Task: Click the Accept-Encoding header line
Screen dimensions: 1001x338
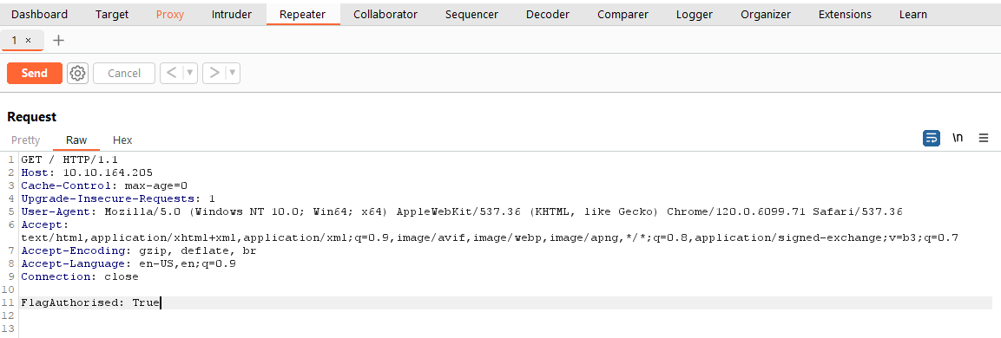Action: coord(139,250)
